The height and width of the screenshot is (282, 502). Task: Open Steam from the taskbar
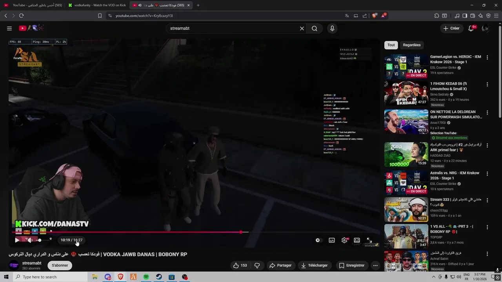[159, 277]
